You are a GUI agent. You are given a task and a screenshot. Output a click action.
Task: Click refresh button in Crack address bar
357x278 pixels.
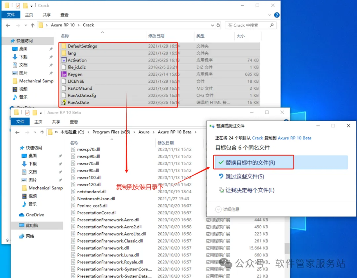pyautogui.click(x=218, y=25)
